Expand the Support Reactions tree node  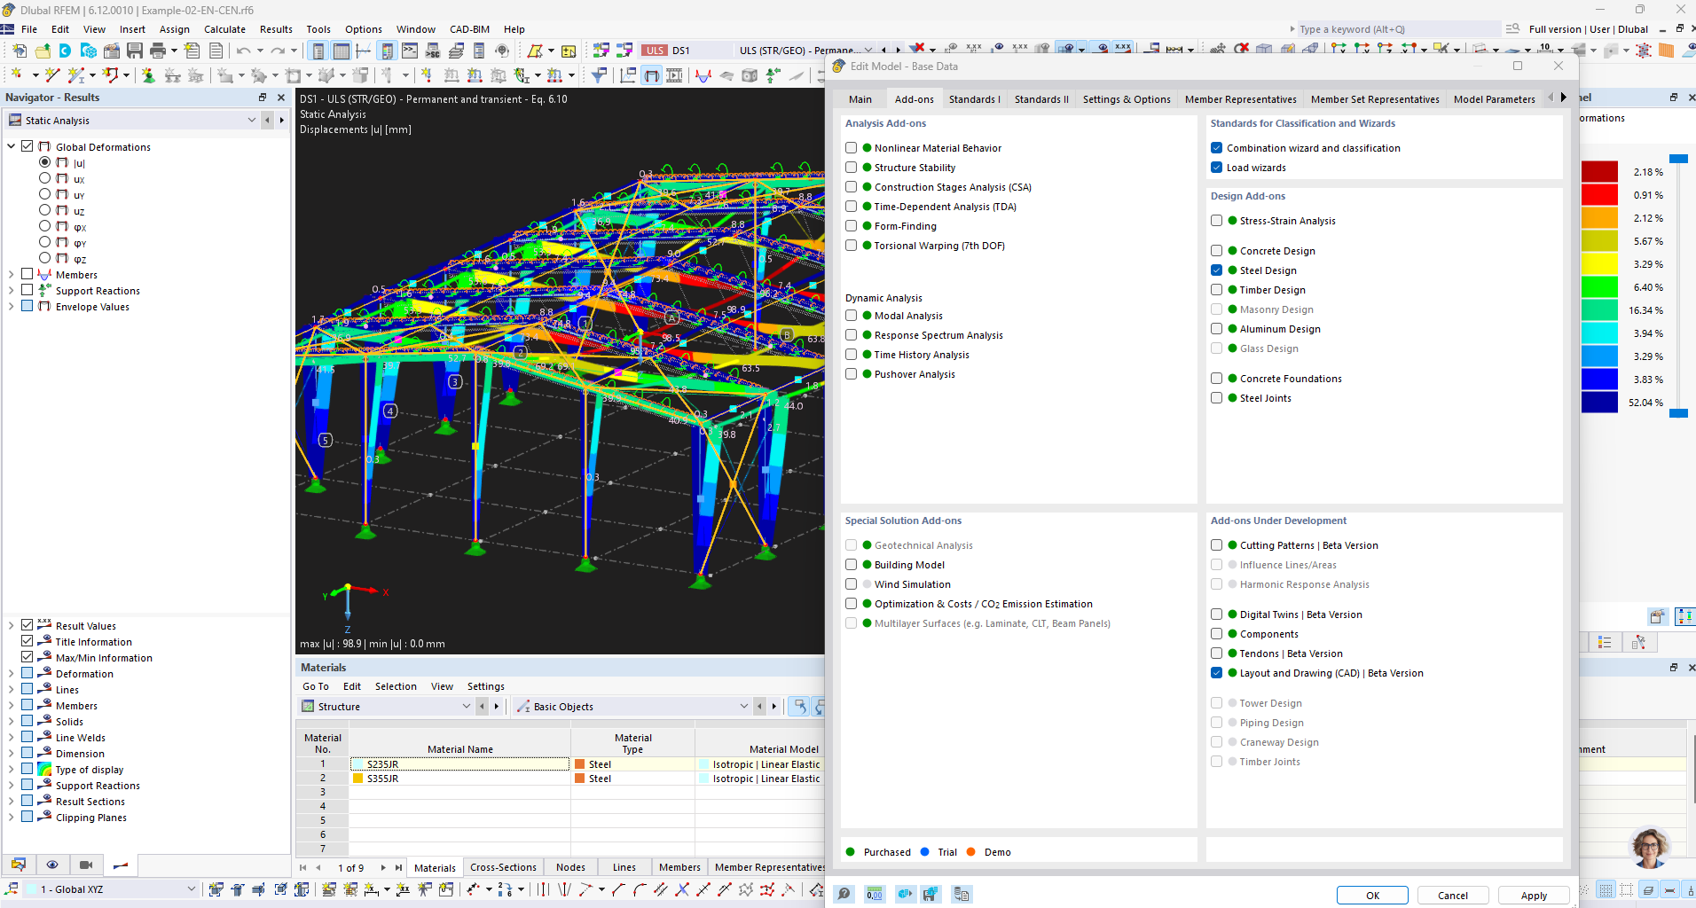click(11, 291)
